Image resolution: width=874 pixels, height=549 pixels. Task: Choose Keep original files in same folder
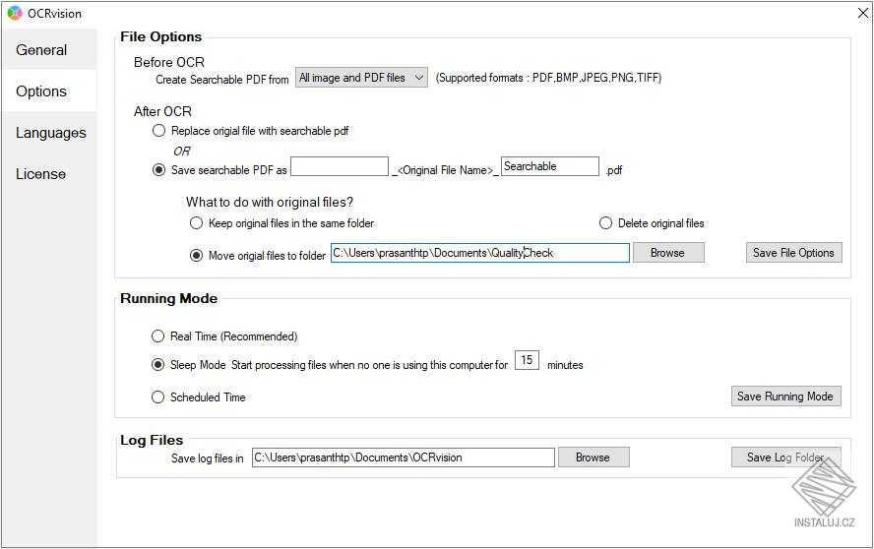[197, 223]
